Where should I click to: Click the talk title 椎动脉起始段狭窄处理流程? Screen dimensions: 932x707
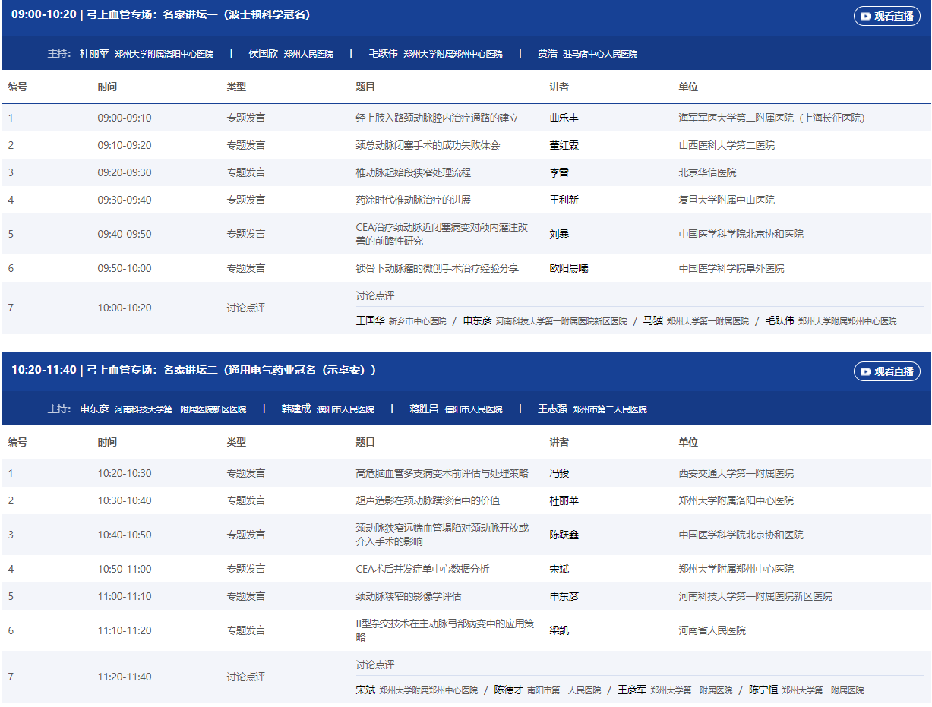click(413, 173)
